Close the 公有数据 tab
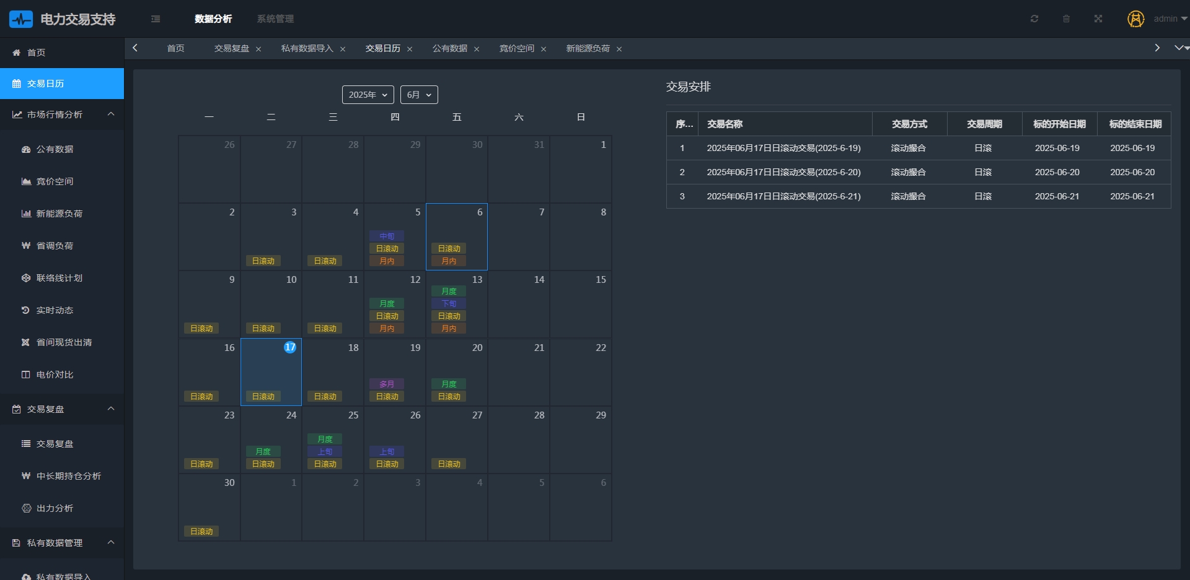Screen dimensions: 1190x580 (477, 49)
